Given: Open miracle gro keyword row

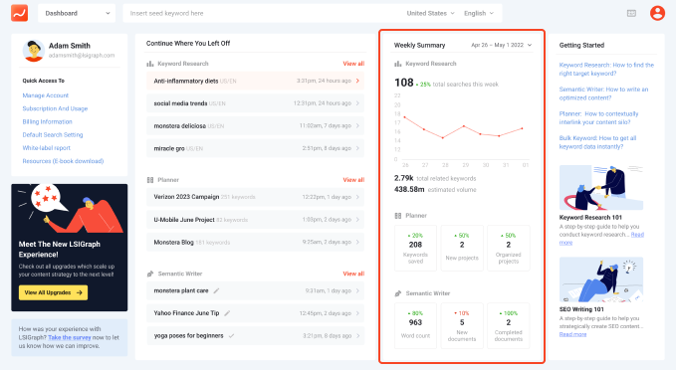Looking at the screenshot, I should (x=255, y=148).
